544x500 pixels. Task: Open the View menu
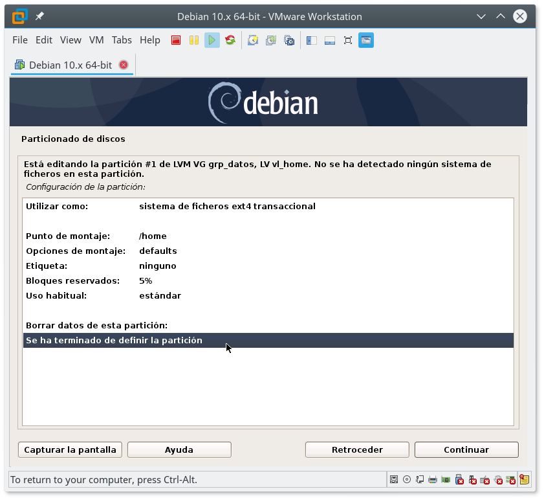(x=71, y=40)
